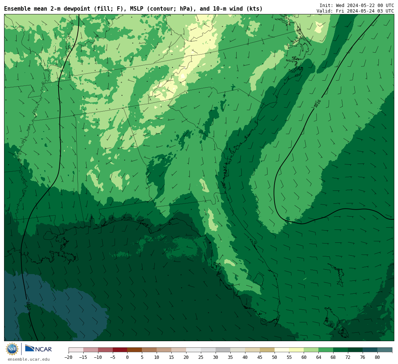The image size is (398, 364).
Task: Pick the dark red swatch between -5 and 0
Action: click(x=120, y=350)
